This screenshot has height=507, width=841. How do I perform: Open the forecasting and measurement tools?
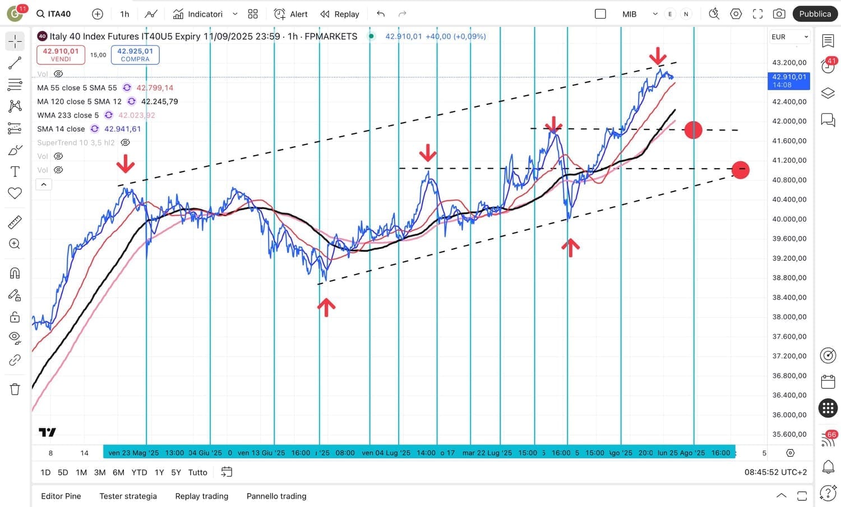15,128
